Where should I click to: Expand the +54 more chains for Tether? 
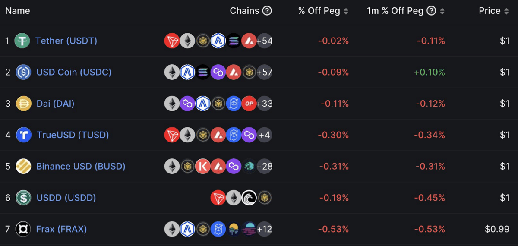(x=264, y=41)
